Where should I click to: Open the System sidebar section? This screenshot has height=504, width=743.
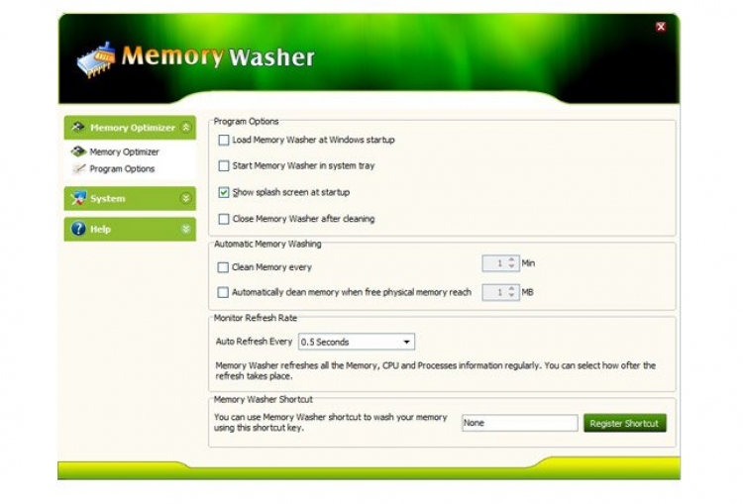pos(130,198)
